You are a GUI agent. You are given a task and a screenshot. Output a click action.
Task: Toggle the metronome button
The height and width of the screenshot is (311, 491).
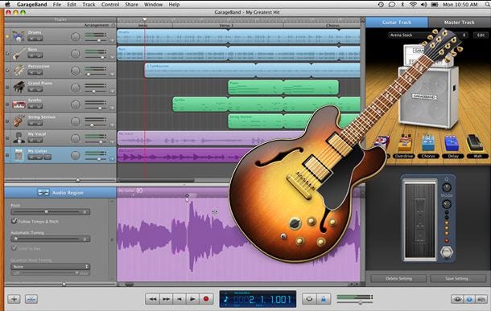tap(323, 299)
